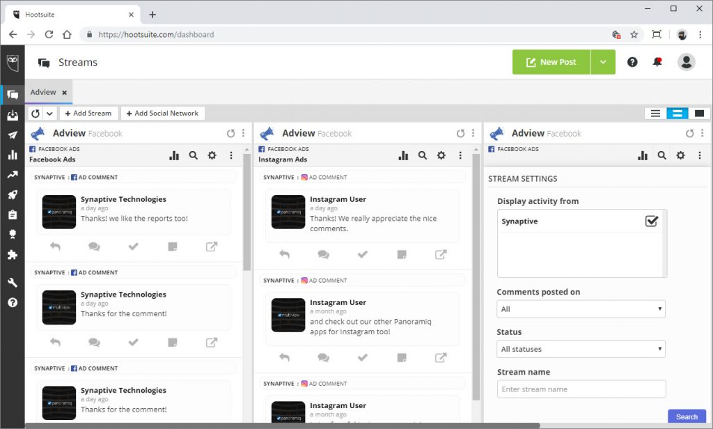The height and width of the screenshot is (429, 713).
Task: Switch to standard stream view
Action: pyautogui.click(x=677, y=114)
